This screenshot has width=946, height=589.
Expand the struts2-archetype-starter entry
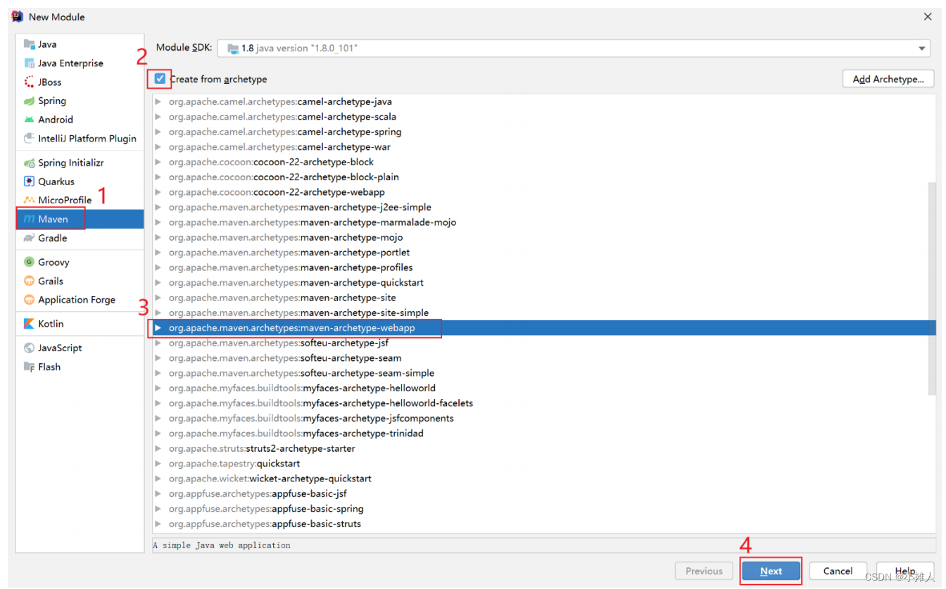point(158,448)
